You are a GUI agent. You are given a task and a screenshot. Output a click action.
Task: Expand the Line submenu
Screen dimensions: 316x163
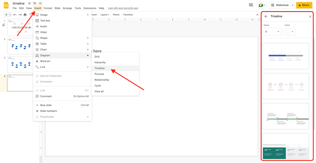tap(42, 67)
